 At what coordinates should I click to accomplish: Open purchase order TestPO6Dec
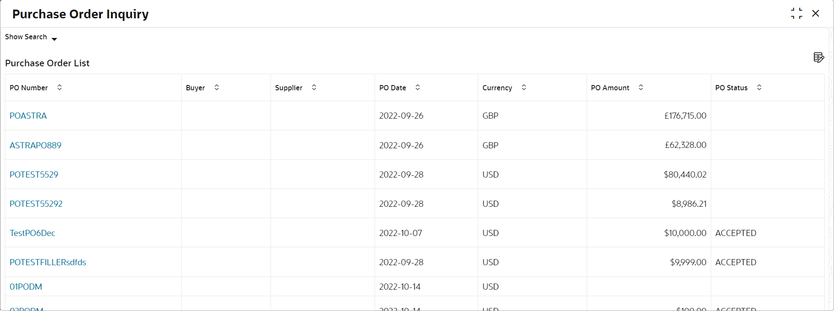coord(32,233)
